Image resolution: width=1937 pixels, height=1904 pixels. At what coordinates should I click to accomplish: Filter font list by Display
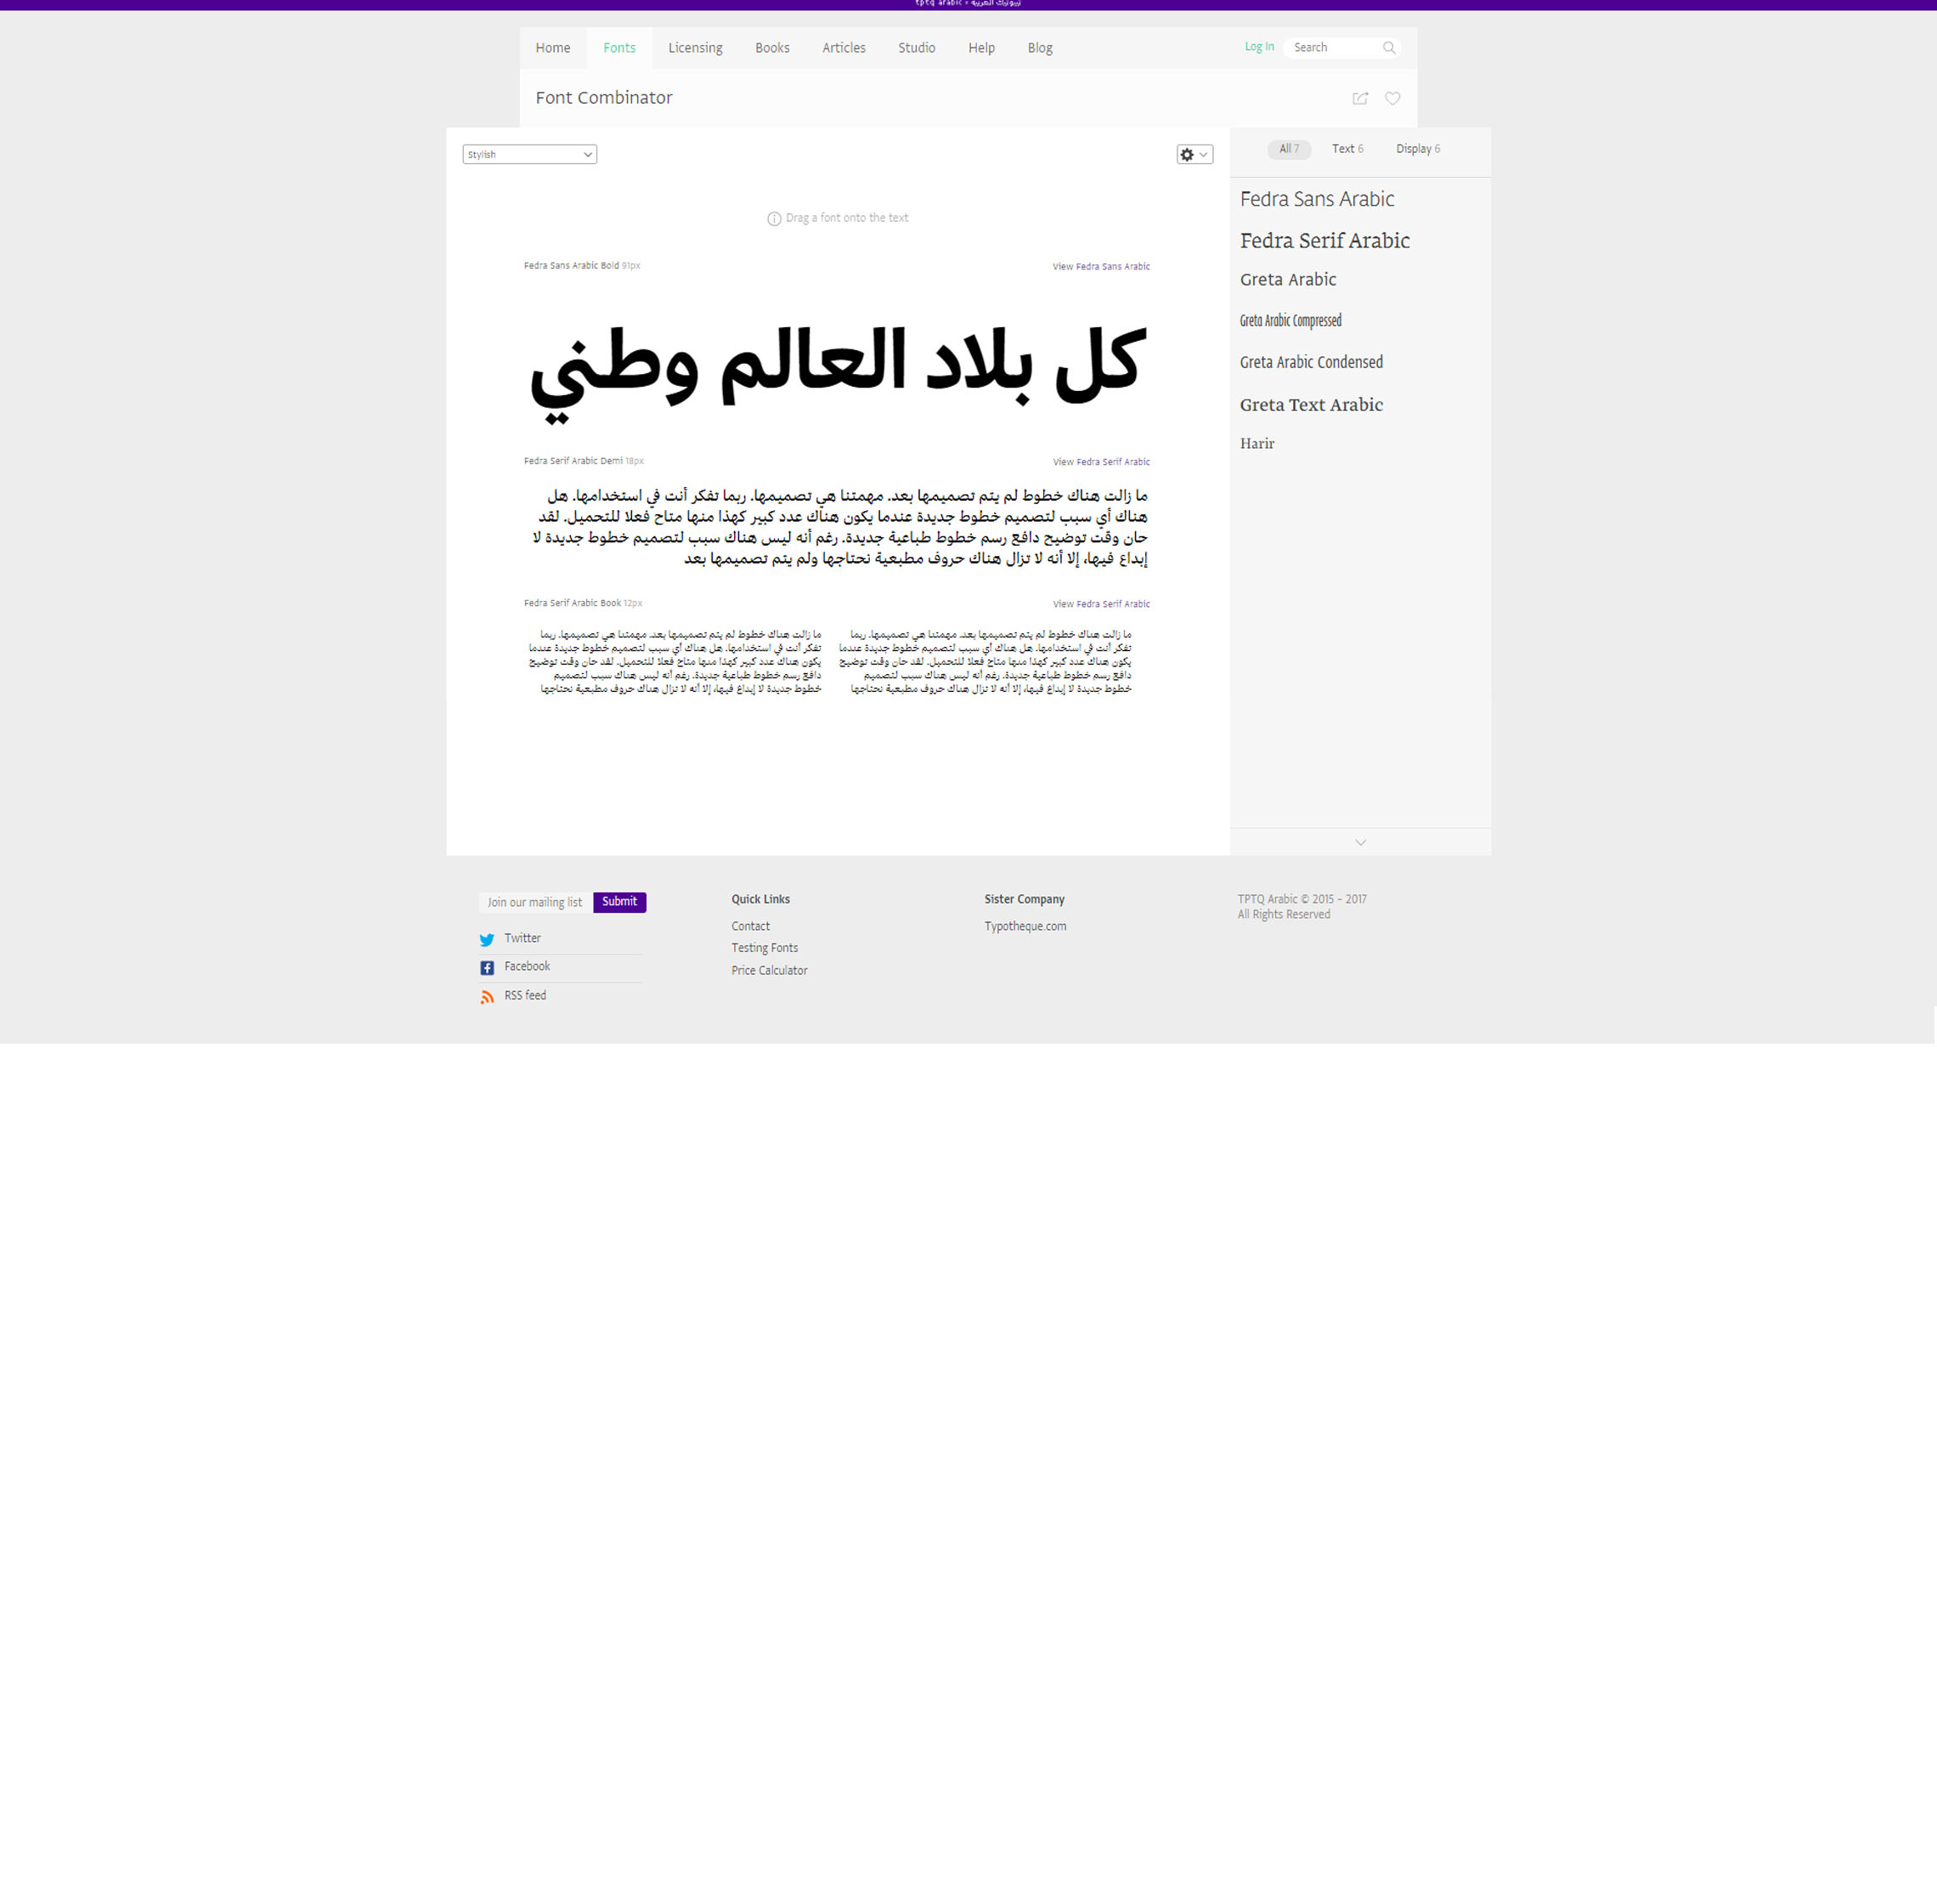(x=1416, y=149)
